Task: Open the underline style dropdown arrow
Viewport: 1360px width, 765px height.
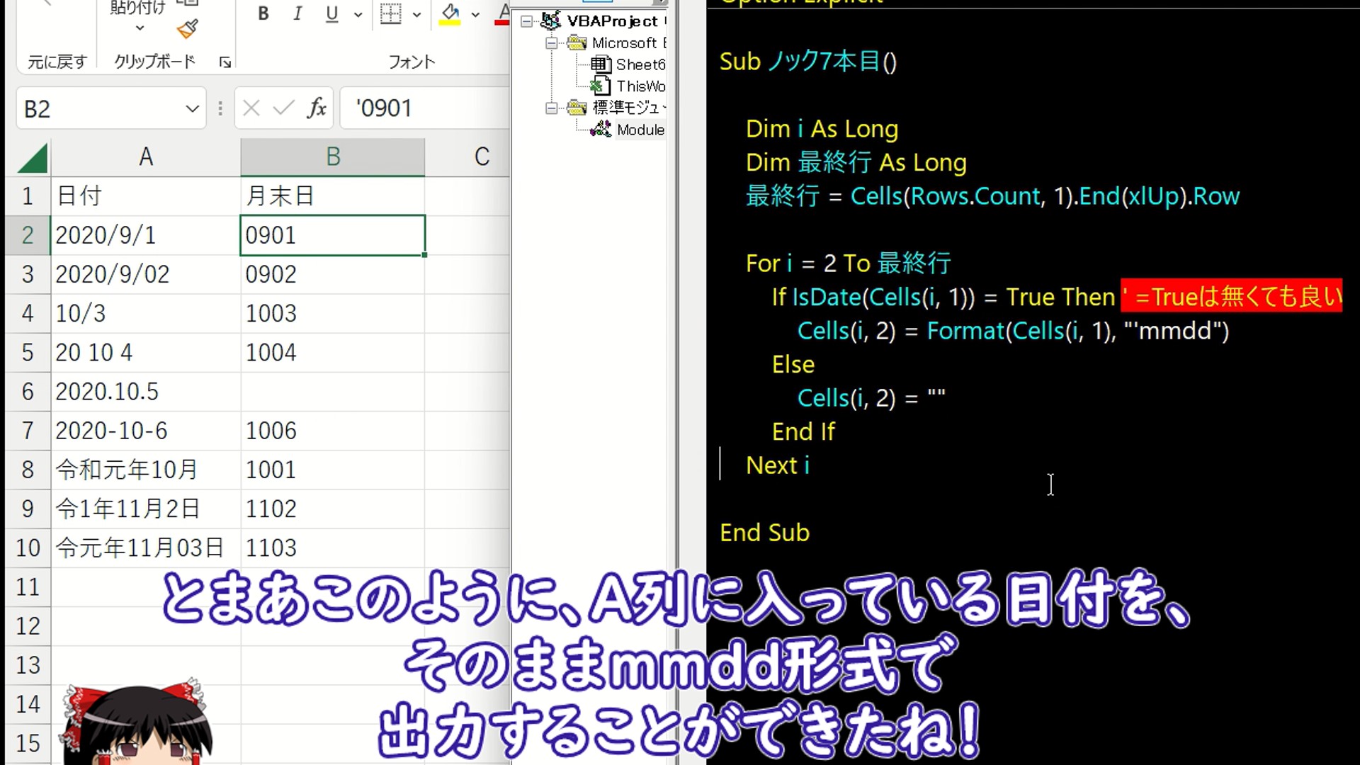Action: click(358, 14)
